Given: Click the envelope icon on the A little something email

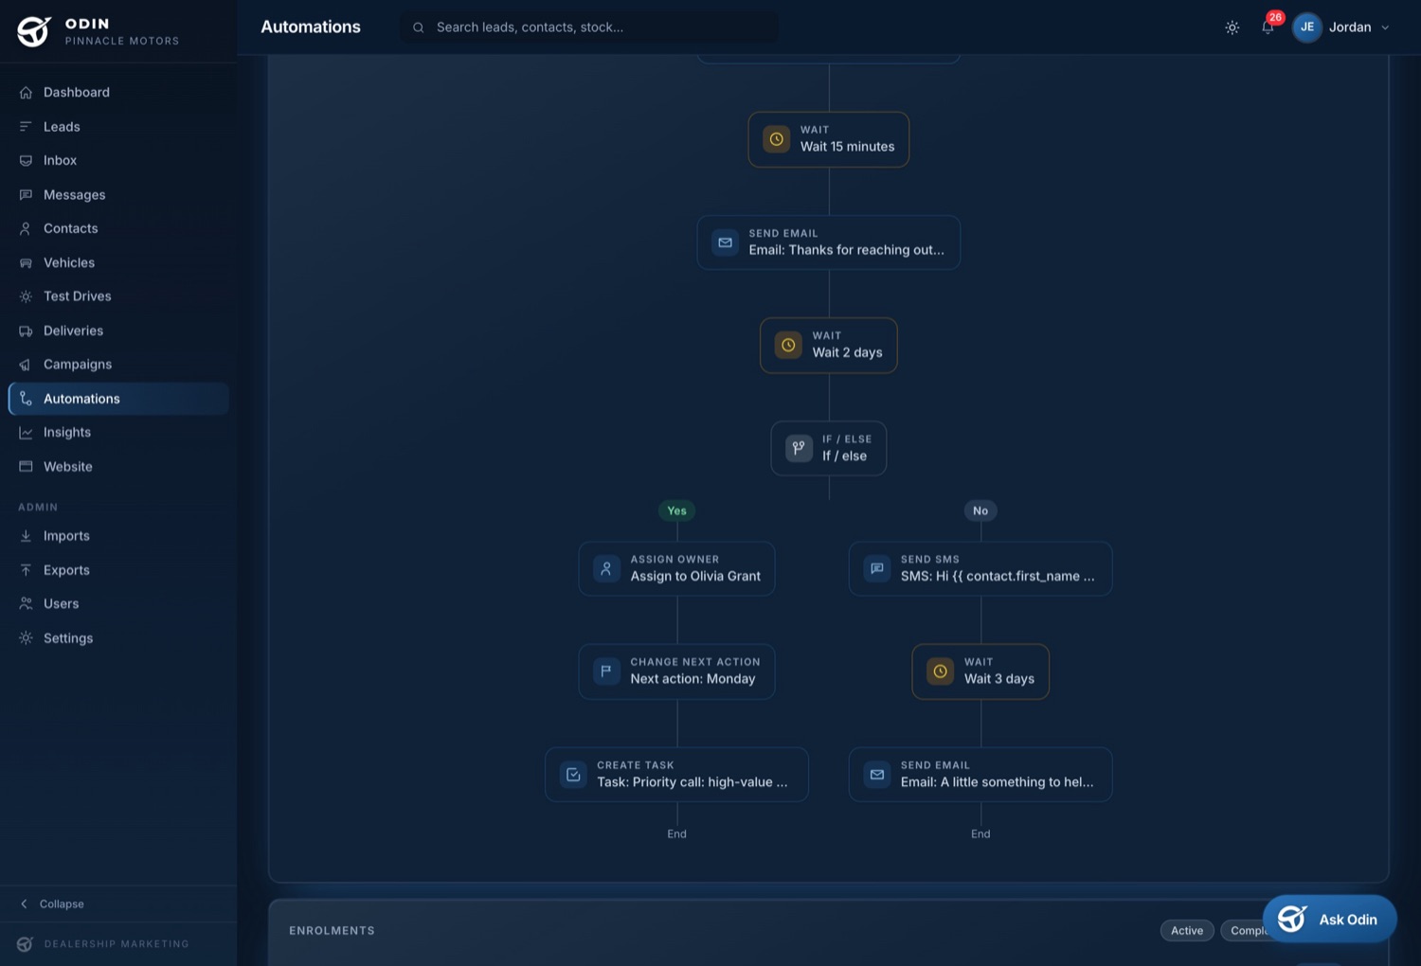Looking at the screenshot, I should click(877, 775).
